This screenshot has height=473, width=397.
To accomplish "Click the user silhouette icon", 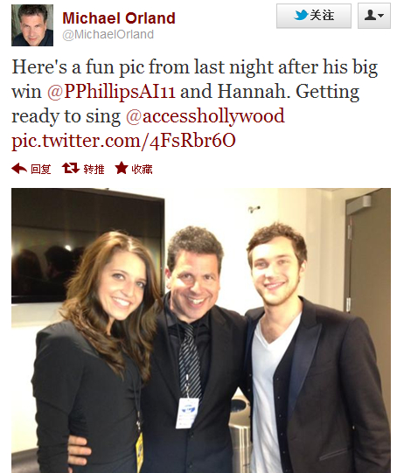I will click(370, 15).
